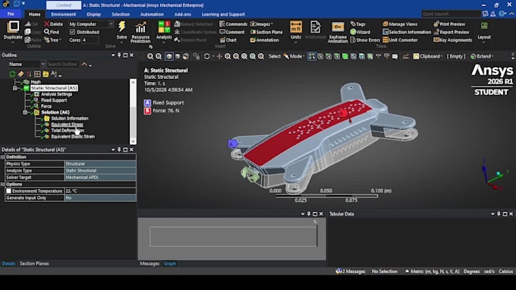
Task: Open Report Preview
Action: tap(451, 32)
